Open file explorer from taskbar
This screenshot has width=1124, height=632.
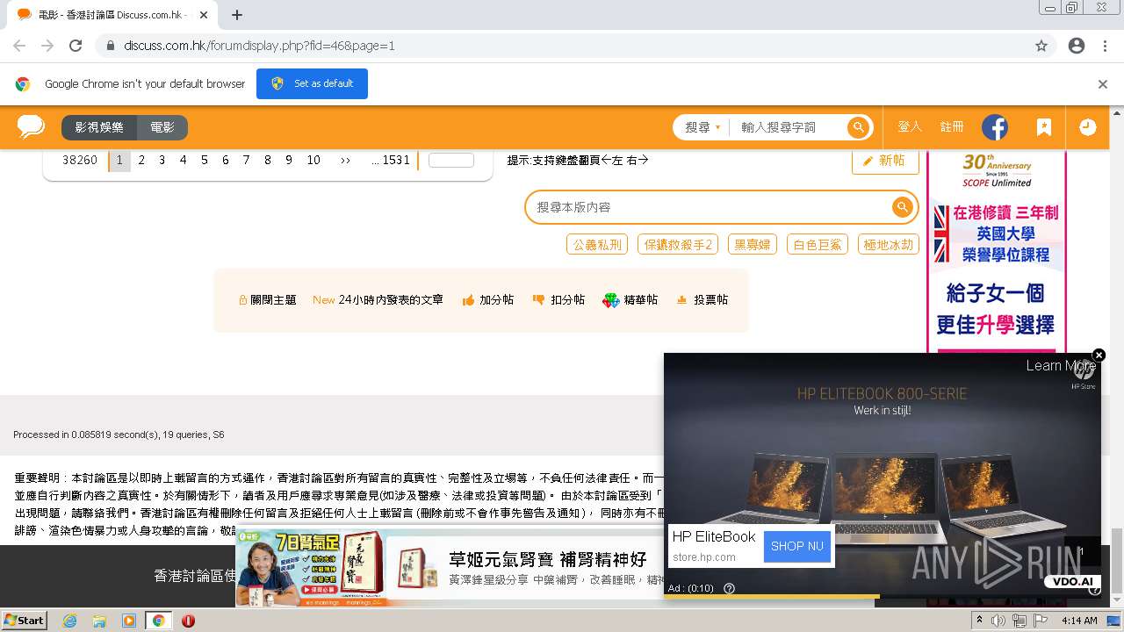(99, 621)
